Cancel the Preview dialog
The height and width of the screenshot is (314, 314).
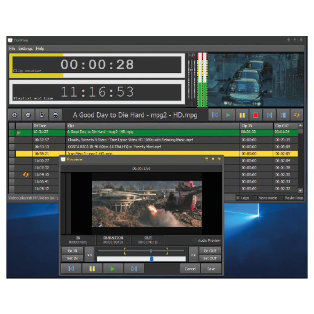[190, 269]
